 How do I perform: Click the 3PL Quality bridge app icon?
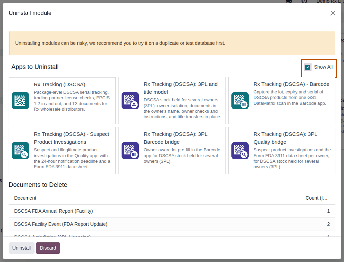tap(240, 151)
